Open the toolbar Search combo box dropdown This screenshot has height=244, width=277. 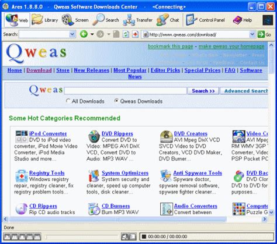(x=72, y=34)
